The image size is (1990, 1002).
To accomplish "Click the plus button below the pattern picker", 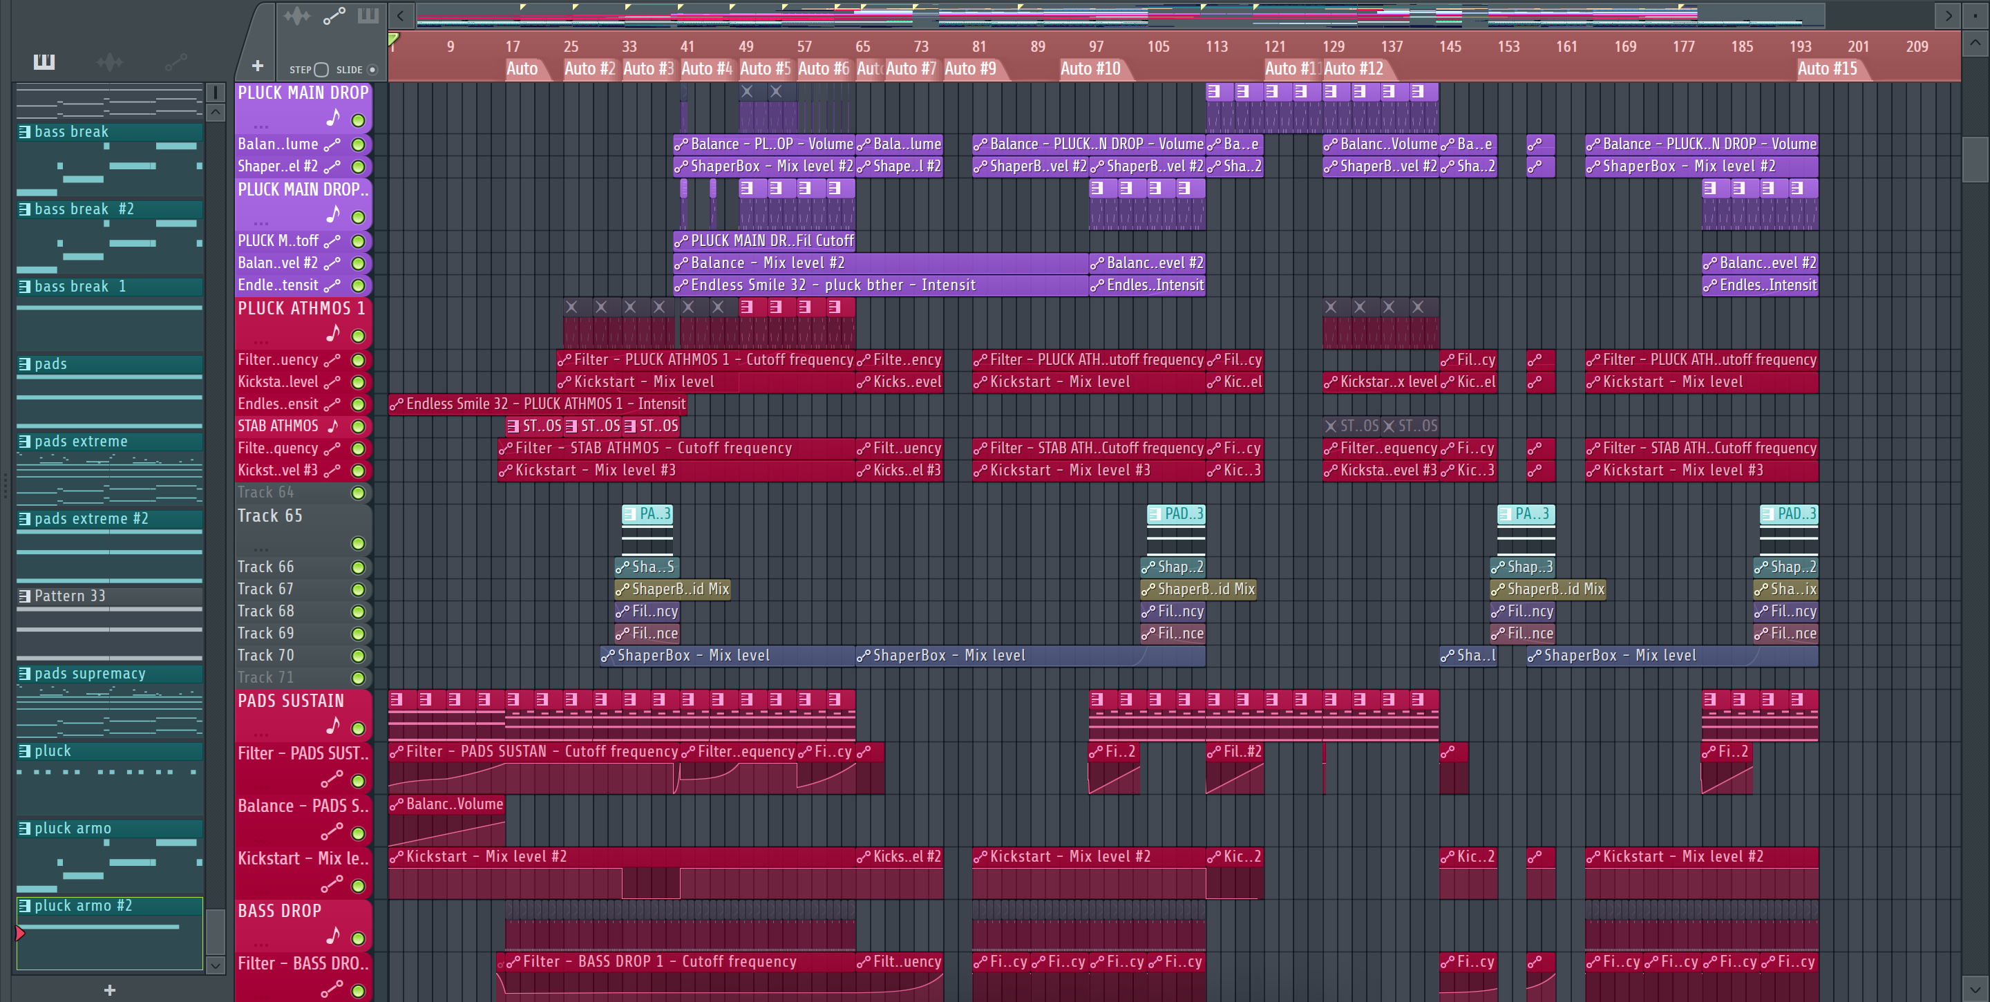I will coord(110,990).
